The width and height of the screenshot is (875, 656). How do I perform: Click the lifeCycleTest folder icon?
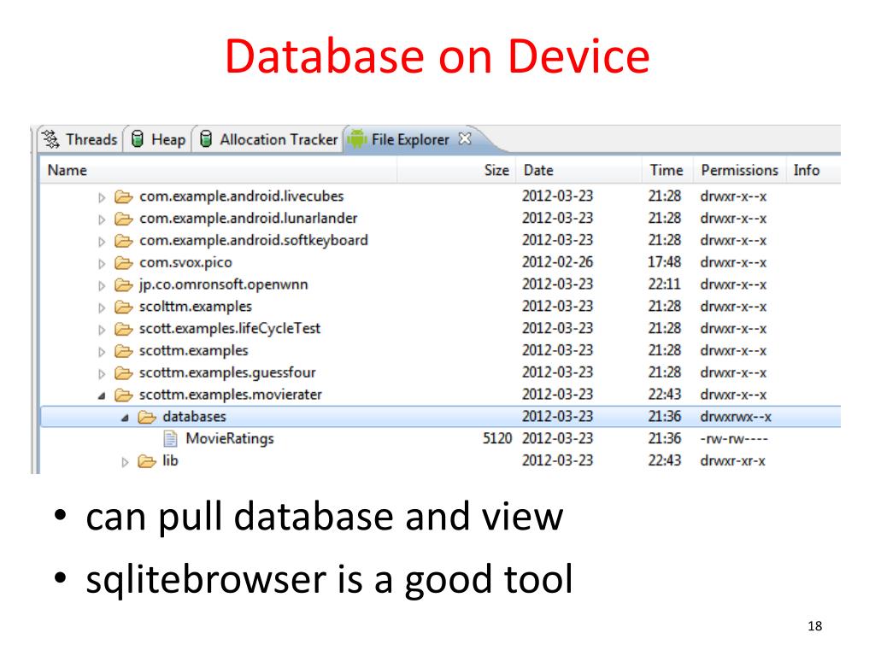click(123, 329)
